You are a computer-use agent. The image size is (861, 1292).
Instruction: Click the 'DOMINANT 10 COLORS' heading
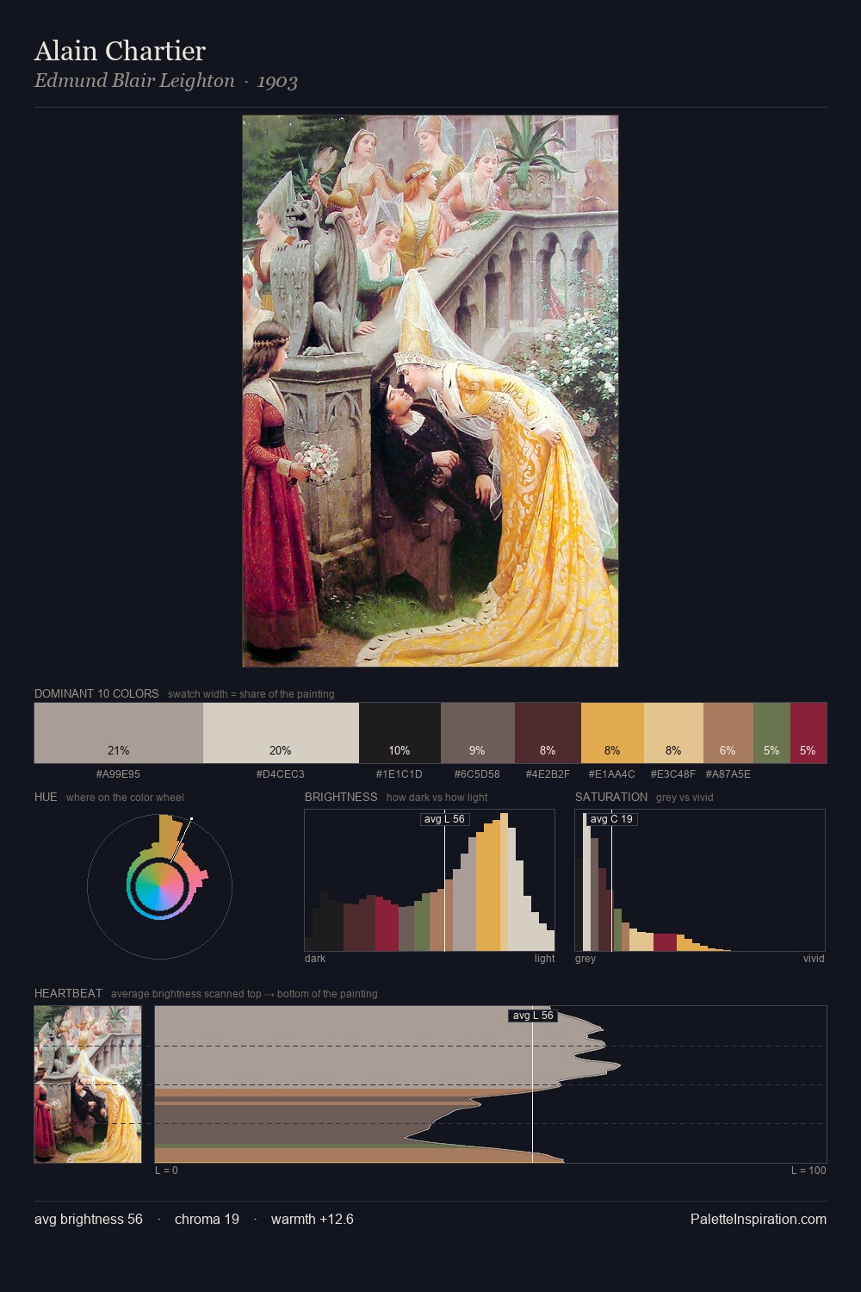pyautogui.click(x=96, y=693)
